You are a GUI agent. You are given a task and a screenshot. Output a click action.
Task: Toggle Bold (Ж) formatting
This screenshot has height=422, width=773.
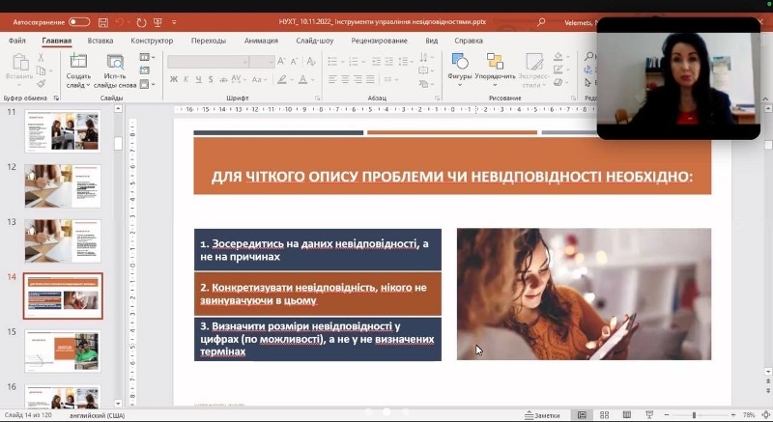(x=174, y=79)
